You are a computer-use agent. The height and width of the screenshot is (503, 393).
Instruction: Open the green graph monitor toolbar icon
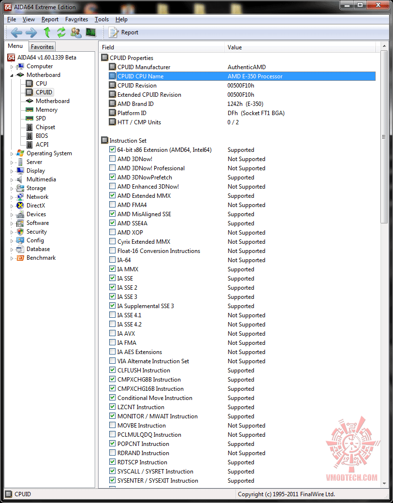(91, 32)
